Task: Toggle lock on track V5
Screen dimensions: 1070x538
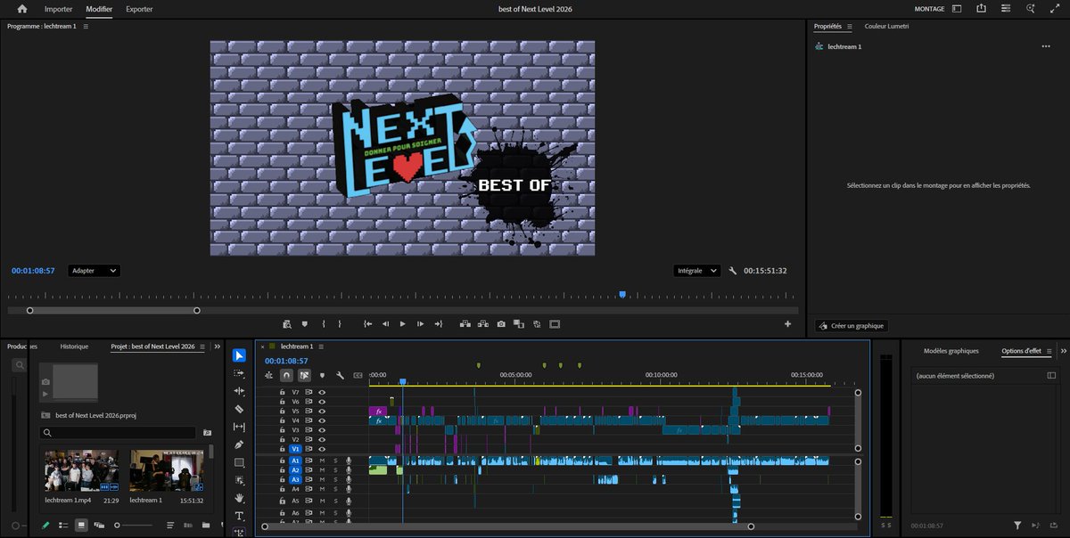Action: (283, 411)
